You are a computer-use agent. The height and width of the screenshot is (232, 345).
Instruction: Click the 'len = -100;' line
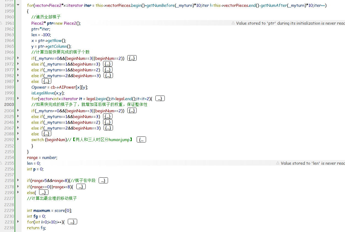click(41, 35)
